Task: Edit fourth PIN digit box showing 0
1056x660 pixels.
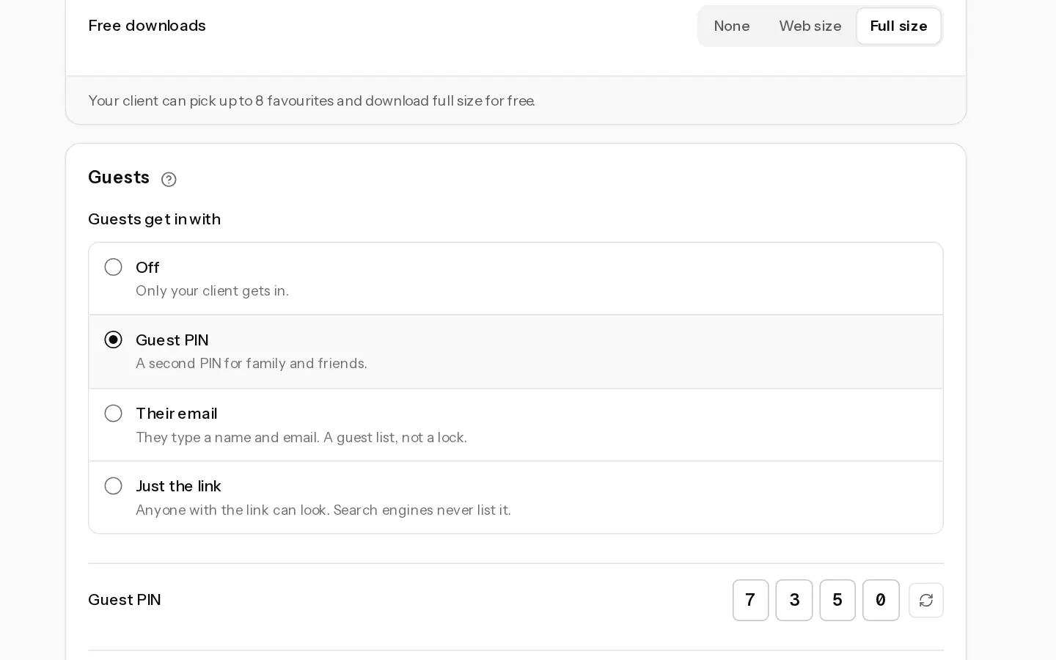Action: (881, 601)
